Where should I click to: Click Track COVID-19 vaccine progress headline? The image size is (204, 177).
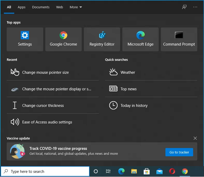pyautogui.click(x=58, y=149)
